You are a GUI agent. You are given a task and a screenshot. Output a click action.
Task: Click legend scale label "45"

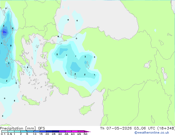tap(79, 134)
